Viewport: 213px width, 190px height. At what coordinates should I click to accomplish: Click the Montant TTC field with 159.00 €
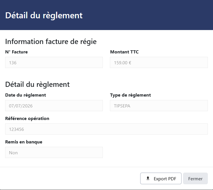pos(159,63)
